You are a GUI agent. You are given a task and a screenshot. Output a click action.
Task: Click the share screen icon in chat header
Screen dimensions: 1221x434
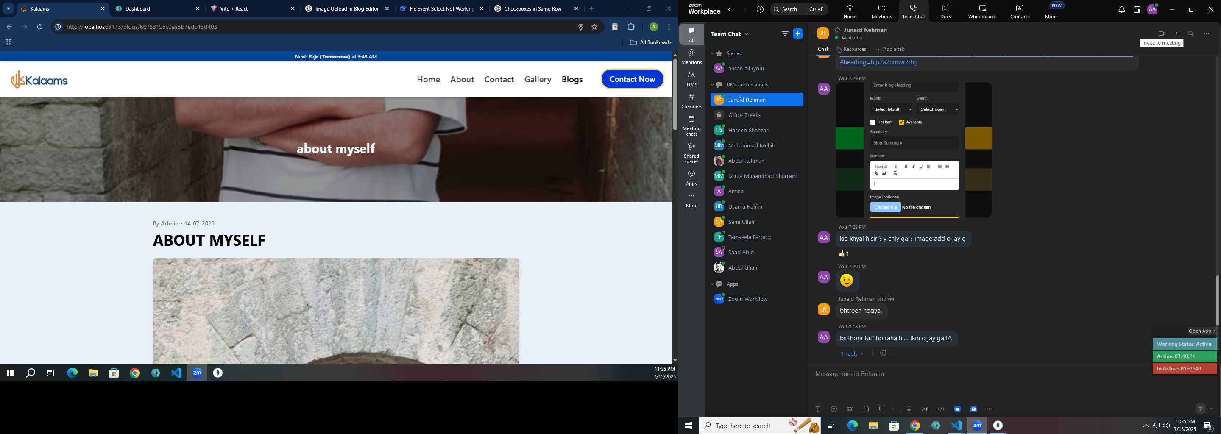coord(1176,33)
